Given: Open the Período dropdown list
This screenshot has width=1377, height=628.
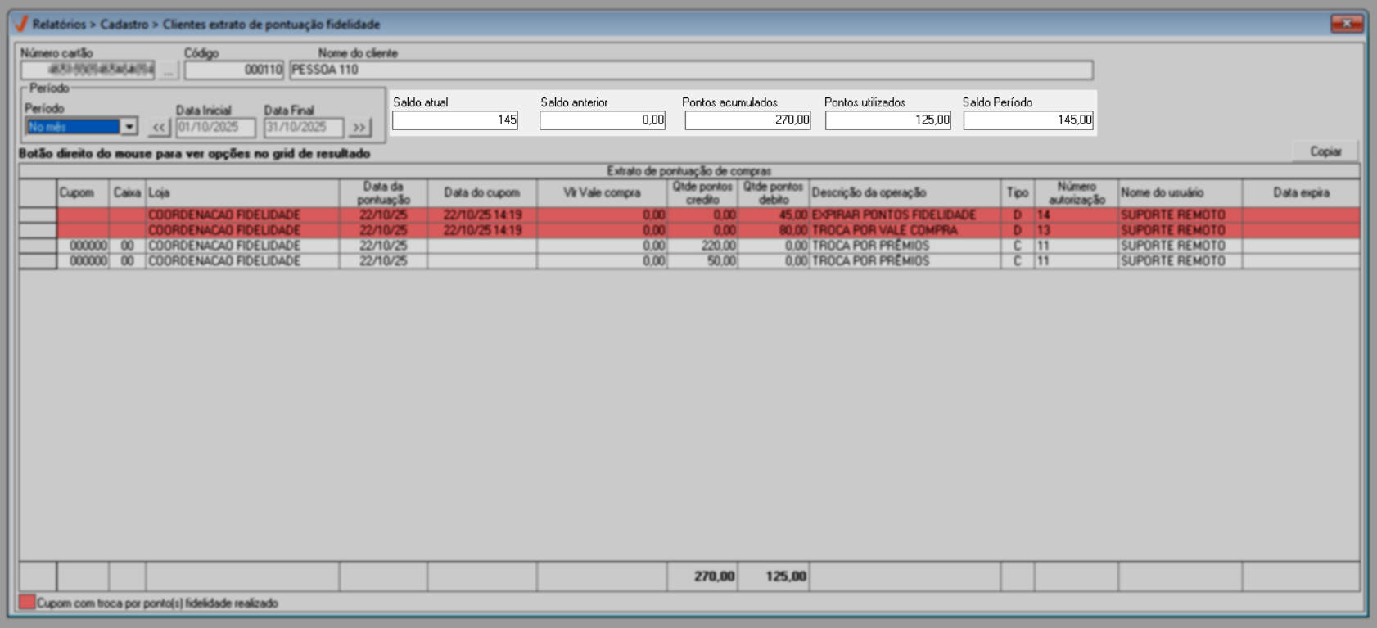Looking at the screenshot, I should coord(129,127).
